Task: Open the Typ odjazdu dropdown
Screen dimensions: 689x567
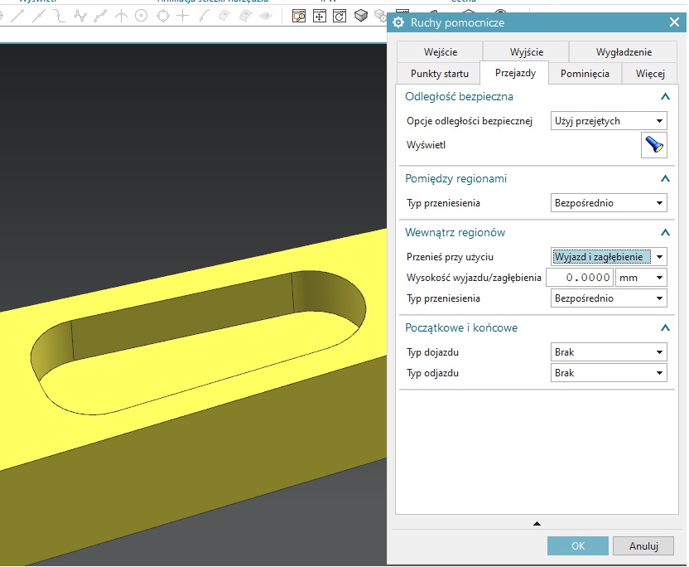Action: pyautogui.click(x=609, y=372)
